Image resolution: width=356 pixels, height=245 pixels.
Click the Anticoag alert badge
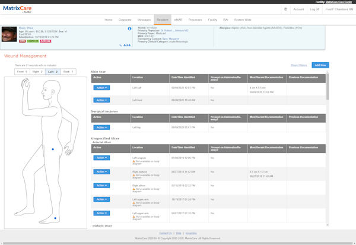(x=46, y=41)
